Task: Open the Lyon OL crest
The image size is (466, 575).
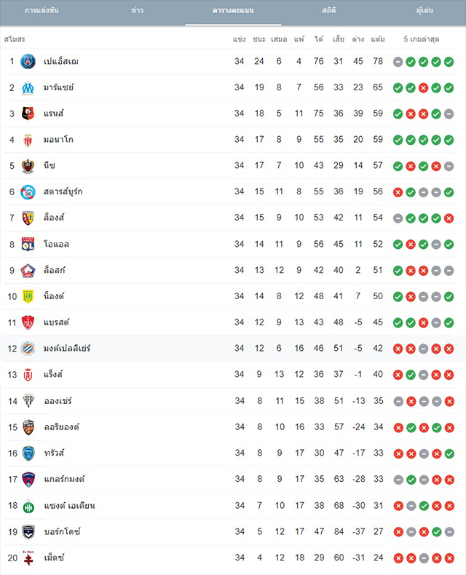Action: (28, 245)
